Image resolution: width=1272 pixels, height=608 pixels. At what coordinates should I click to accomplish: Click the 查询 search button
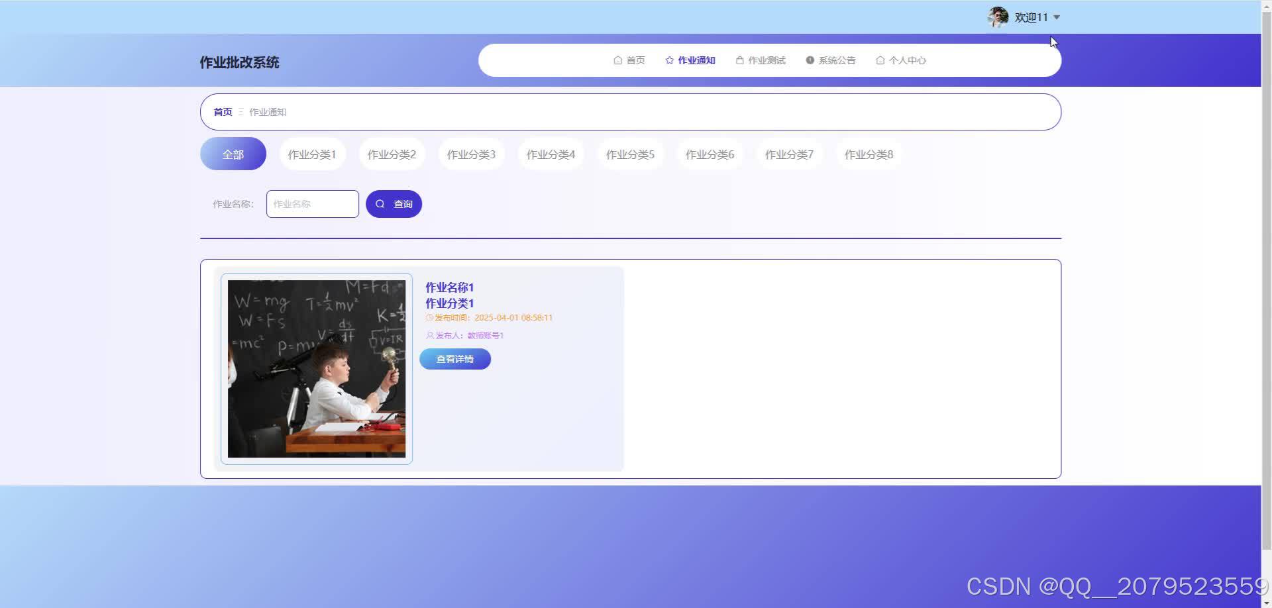(394, 204)
